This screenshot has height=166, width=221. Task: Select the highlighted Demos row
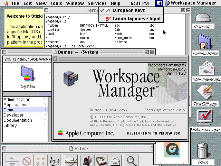click(x=25, y=110)
